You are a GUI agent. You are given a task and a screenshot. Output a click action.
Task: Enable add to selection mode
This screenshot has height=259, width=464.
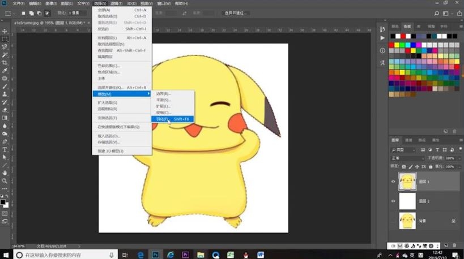[x=31, y=14]
